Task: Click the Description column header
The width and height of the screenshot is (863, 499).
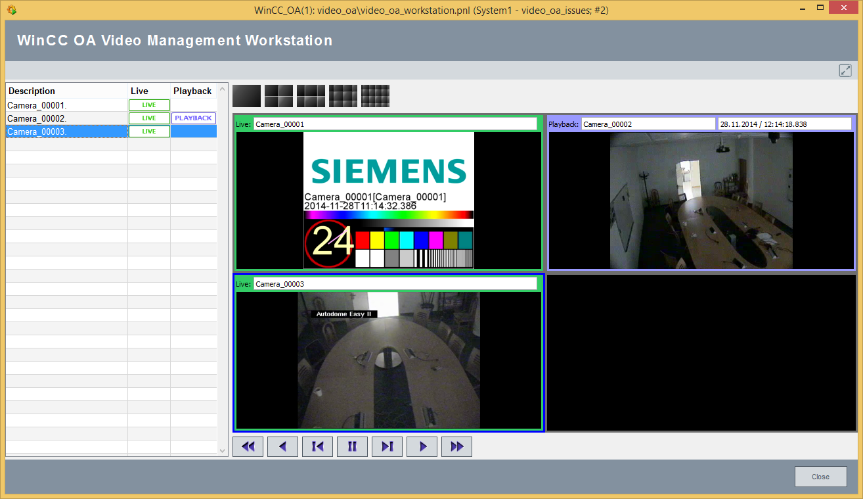Action: [x=66, y=91]
